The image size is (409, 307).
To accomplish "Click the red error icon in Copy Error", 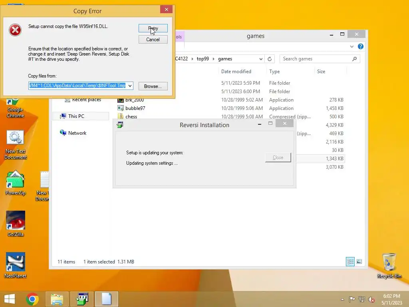I will [x=15, y=30].
